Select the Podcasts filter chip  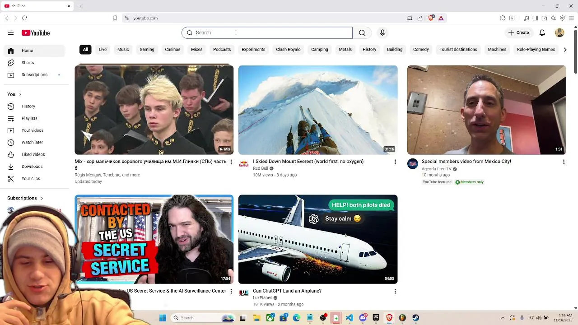(222, 50)
